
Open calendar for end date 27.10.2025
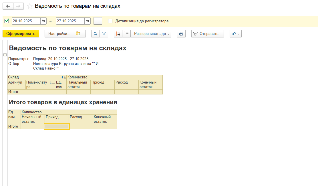point(88,21)
